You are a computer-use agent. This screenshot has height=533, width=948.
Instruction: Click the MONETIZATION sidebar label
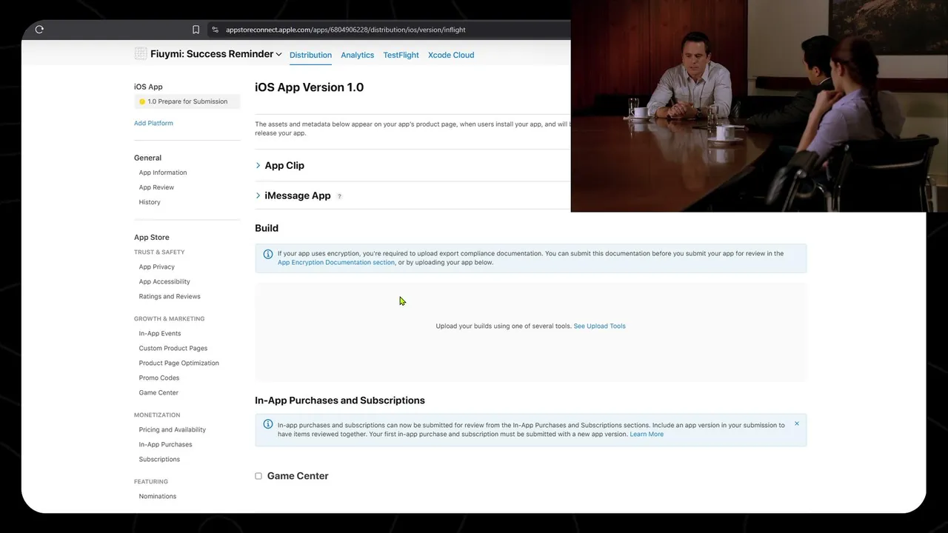point(157,415)
